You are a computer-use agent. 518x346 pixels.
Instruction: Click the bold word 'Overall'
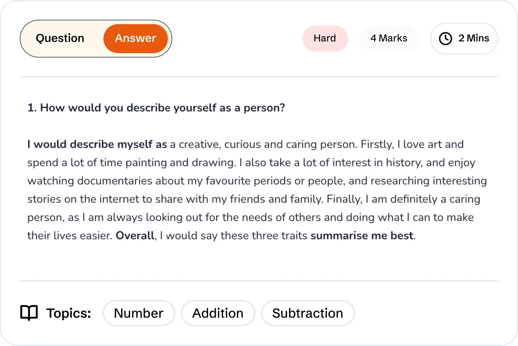(135, 235)
